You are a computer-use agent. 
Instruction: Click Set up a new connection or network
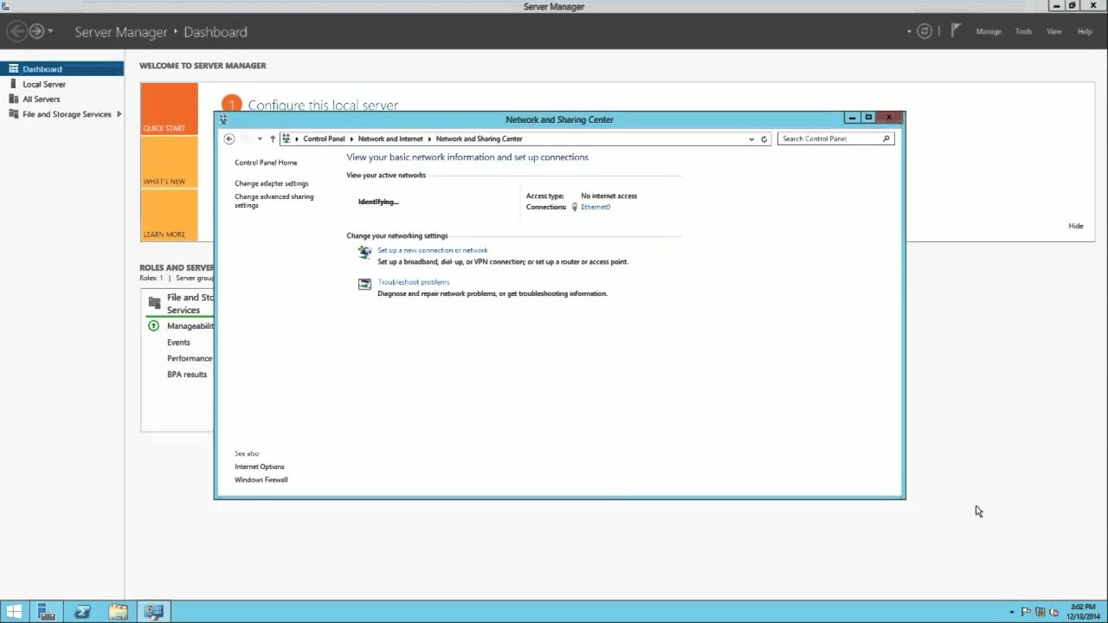432,250
